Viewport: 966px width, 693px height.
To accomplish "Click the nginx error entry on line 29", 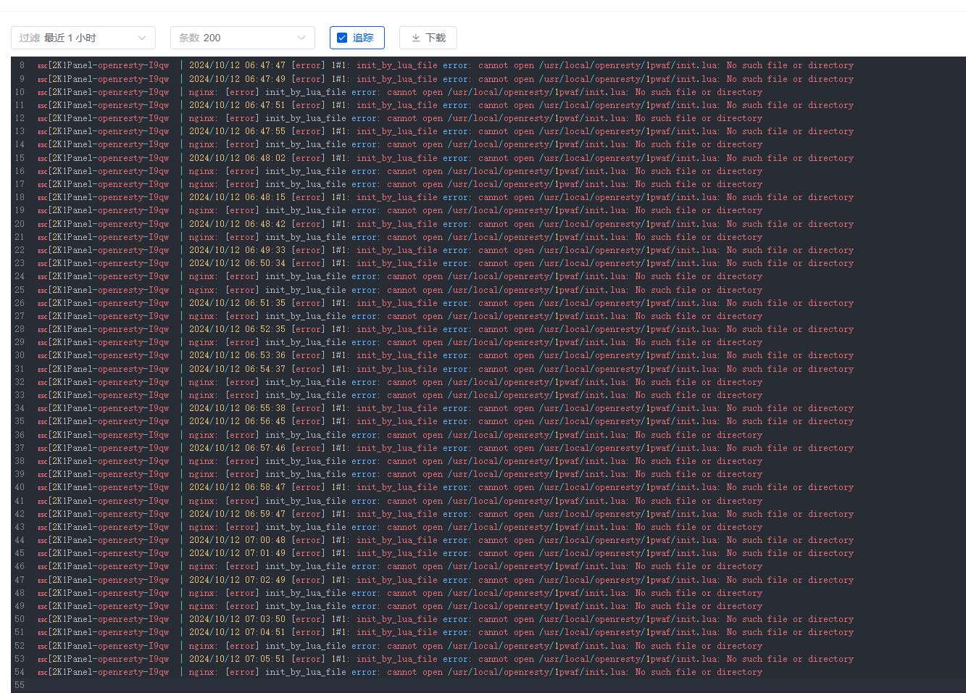I will coord(400,342).
